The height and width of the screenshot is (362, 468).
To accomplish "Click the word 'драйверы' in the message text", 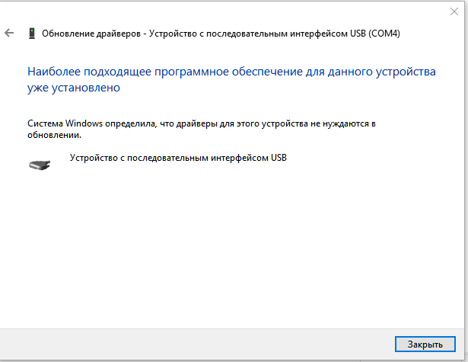I will 199,123.
